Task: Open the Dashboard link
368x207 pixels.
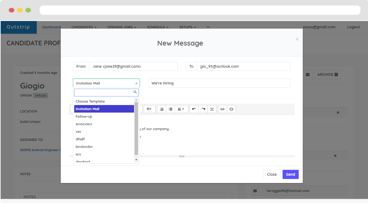Action: click(51, 27)
